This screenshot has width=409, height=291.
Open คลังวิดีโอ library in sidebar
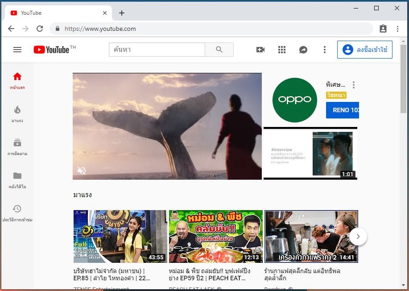tap(17, 180)
